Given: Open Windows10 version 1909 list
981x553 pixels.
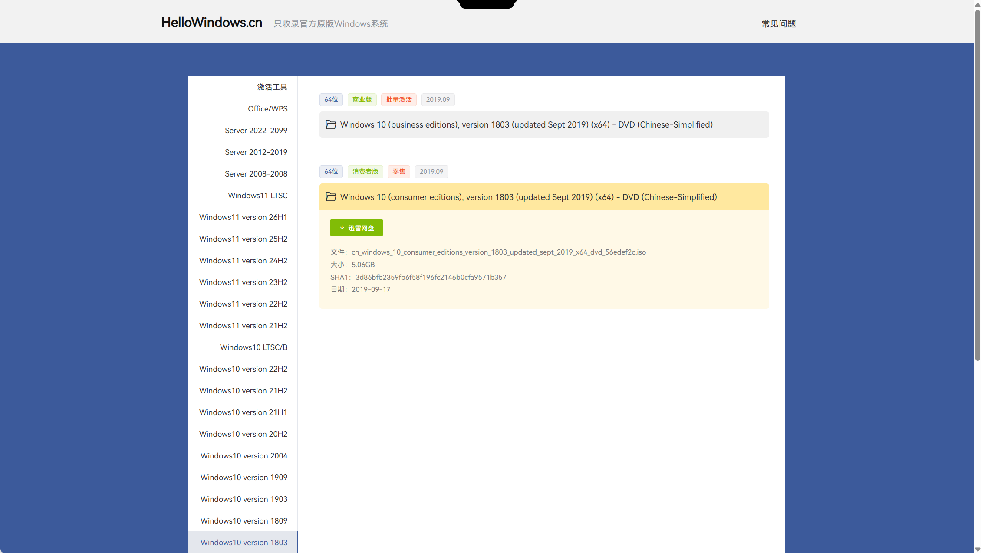Looking at the screenshot, I should 243,477.
